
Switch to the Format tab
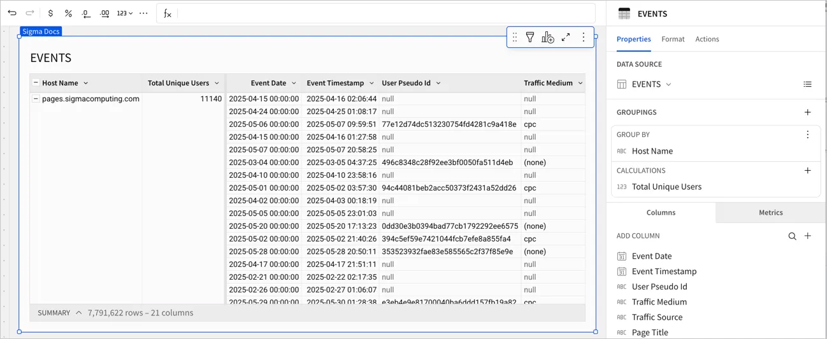[x=673, y=39]
